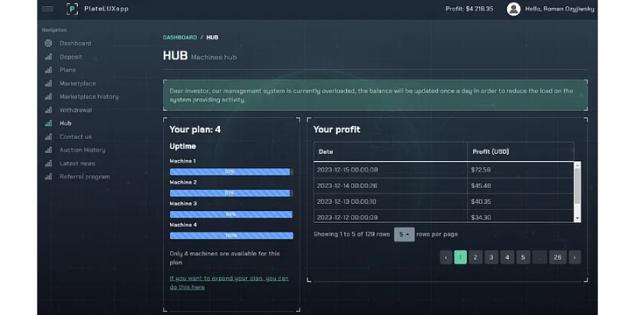Click the Machine 3 uptime progress bar
Image resolution: width=635 pixels, height=315 pixels.
(x=231, y=214)
